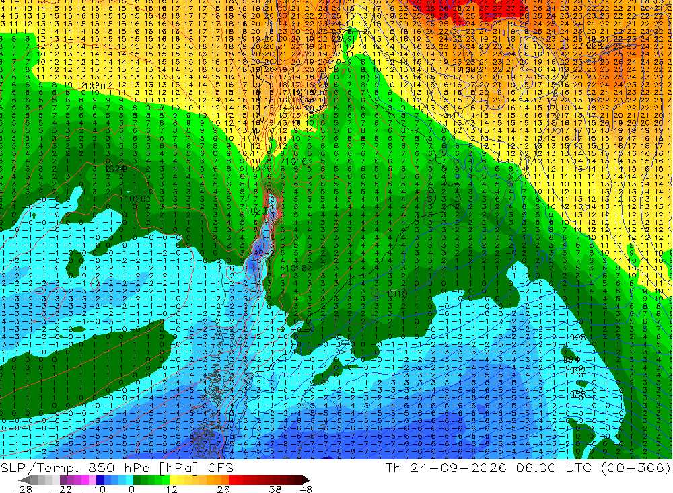Click the 0 label under the color scale
Image resolution: width=673 pixels, height=493 pixels.
coord(131,490)
